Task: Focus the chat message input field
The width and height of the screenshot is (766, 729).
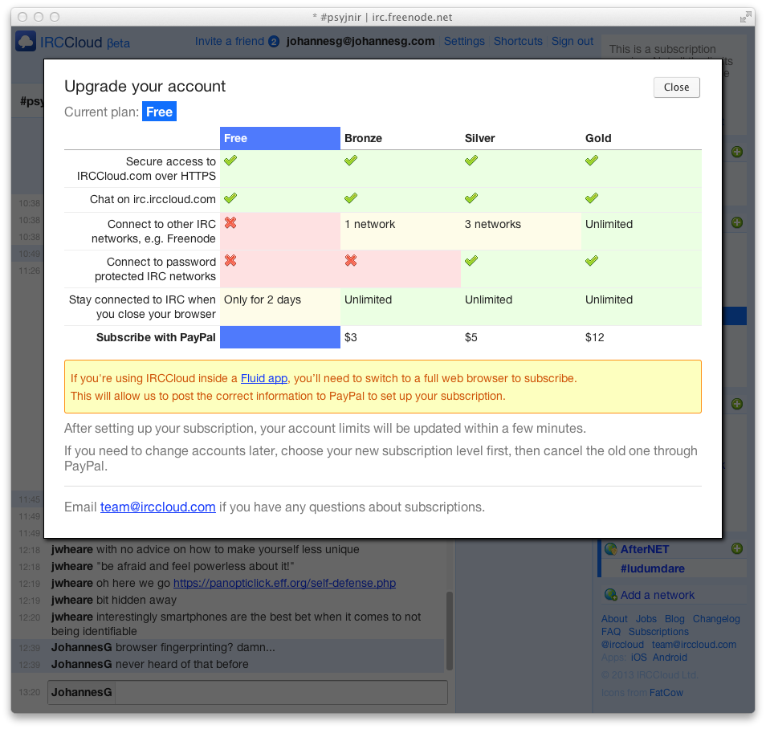Action: [281, 692]
